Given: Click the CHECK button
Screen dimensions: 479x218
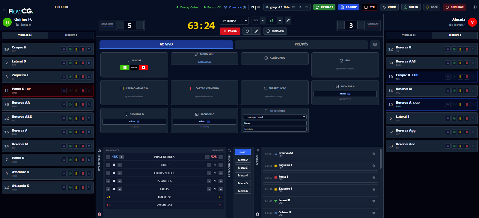Looking at the screenshot, I should (411, 7).
